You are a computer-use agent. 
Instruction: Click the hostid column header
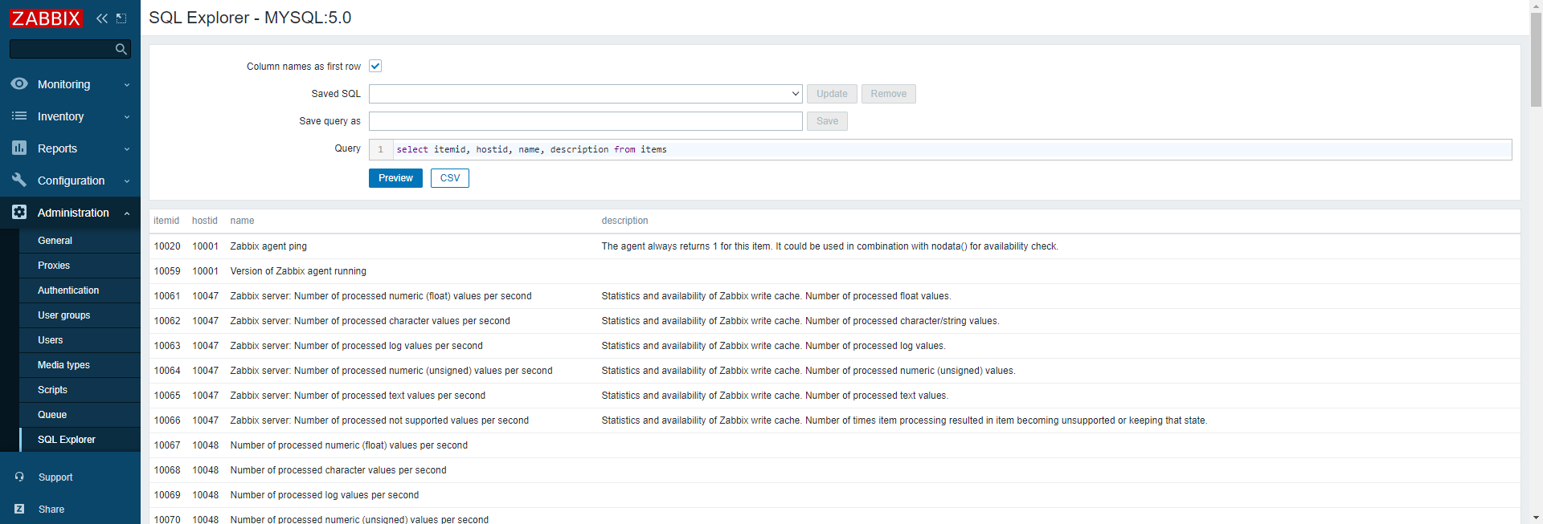205,221
